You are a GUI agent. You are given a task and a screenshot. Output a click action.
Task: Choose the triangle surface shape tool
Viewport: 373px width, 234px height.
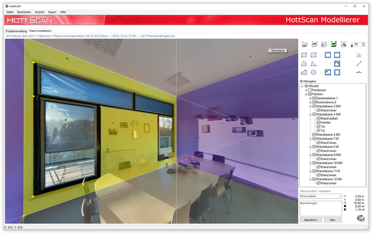(x=314, y=64)
